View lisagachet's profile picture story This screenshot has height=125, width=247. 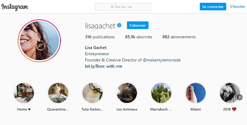pos(40,41)
